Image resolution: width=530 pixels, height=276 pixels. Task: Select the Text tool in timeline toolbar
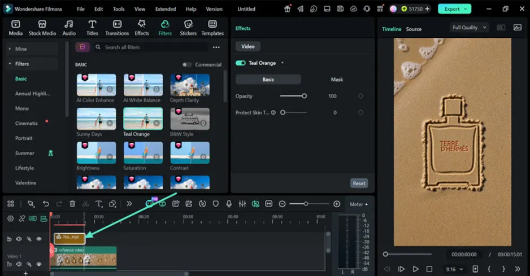[99, 204]
